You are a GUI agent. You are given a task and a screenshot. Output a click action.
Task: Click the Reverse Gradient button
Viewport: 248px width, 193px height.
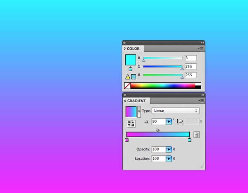coord(131,123)
